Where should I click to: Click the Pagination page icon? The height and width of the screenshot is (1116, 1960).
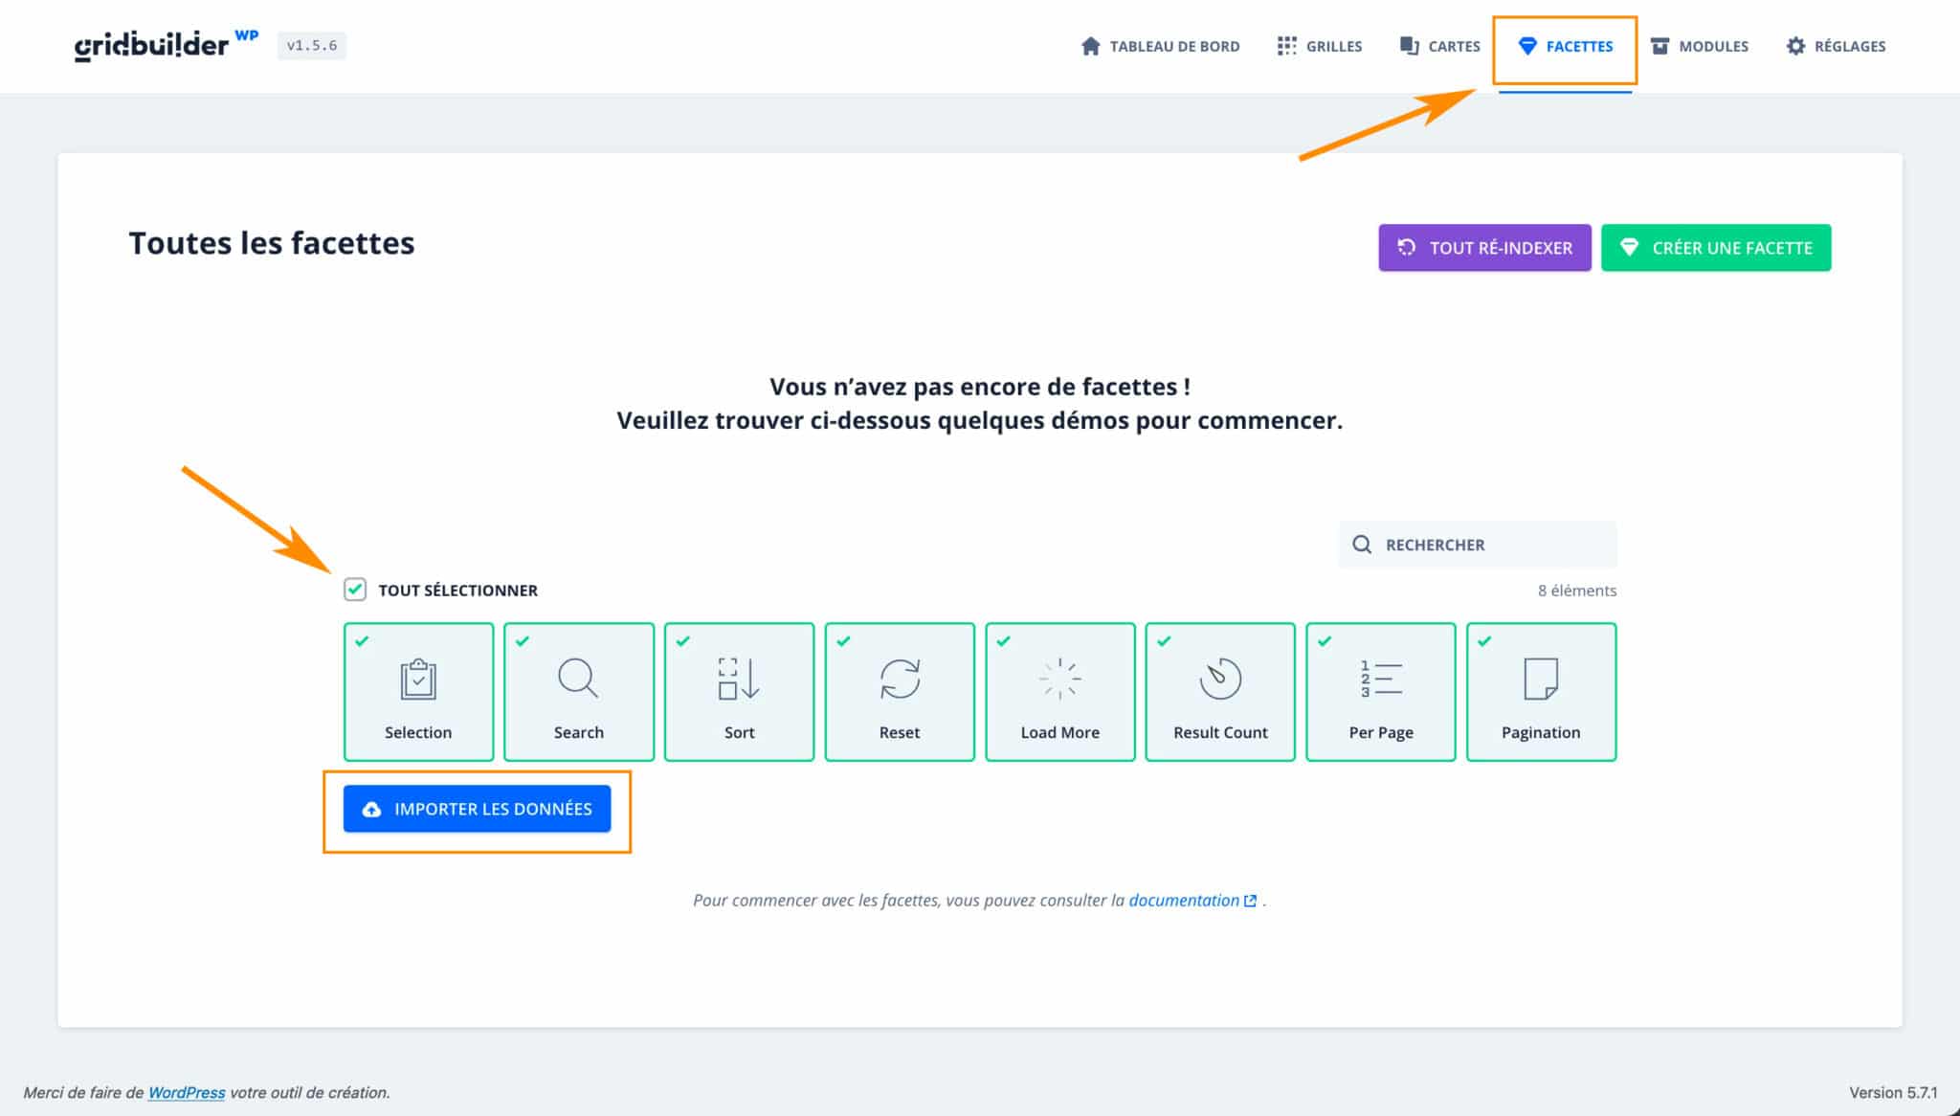point(1541,680)
